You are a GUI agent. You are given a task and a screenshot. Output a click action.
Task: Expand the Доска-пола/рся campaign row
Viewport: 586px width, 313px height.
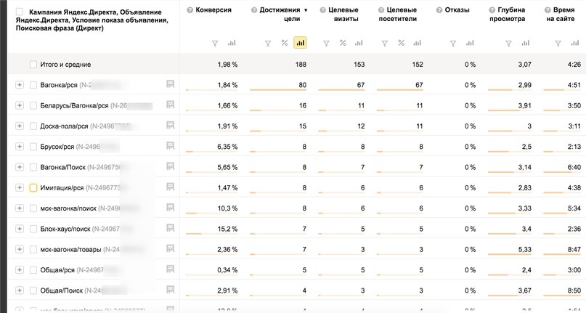[x=20, y=126]
